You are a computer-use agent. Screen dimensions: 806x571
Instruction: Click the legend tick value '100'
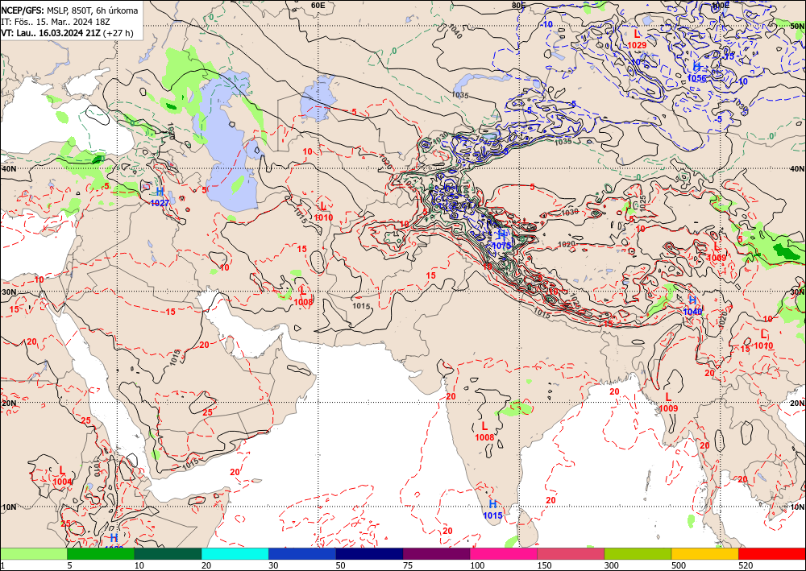(x=477, y=565)
